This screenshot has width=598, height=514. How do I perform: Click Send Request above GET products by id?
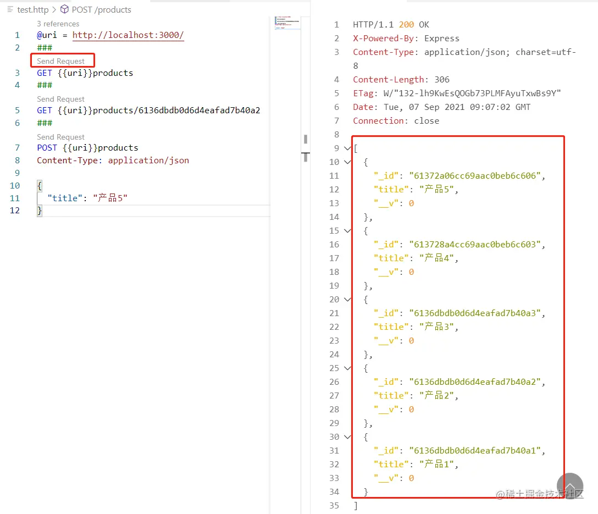pos(60,99)
